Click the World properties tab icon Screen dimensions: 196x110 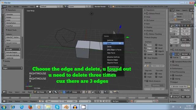(x=185, y=26)
